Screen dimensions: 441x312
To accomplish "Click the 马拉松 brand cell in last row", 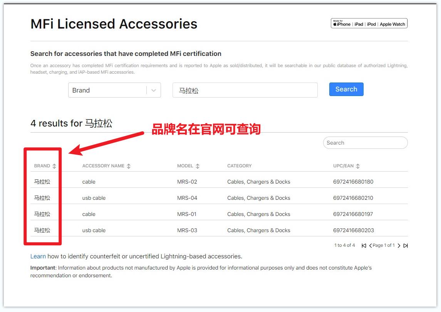I will (x=42, y=230).
